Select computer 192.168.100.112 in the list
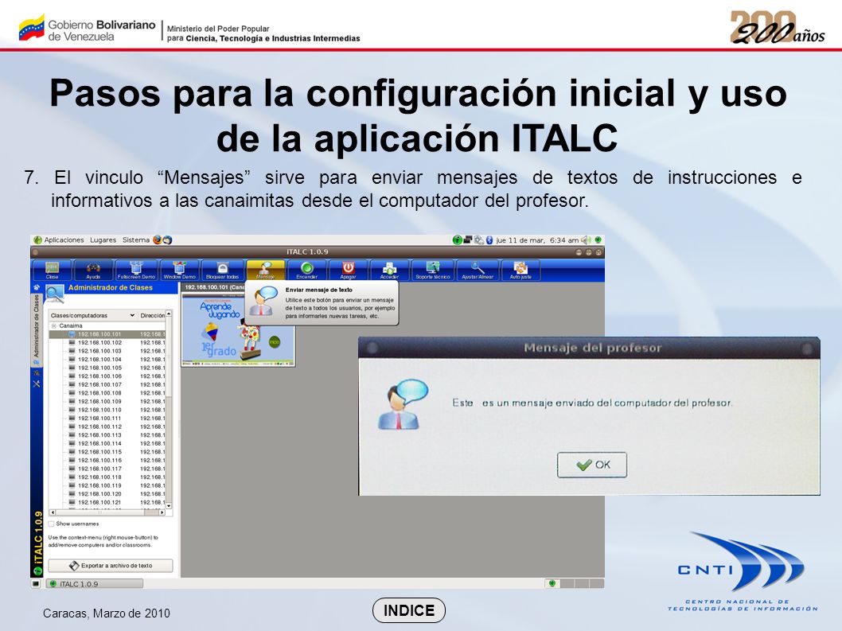Screen dimensions: 842x631 (107, 427)
